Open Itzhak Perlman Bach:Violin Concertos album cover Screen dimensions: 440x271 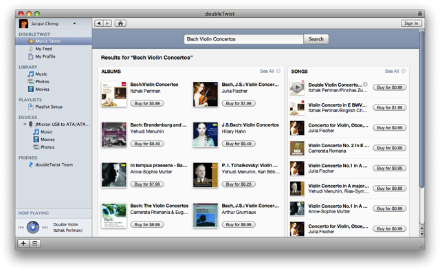click(x=114, y=94)
